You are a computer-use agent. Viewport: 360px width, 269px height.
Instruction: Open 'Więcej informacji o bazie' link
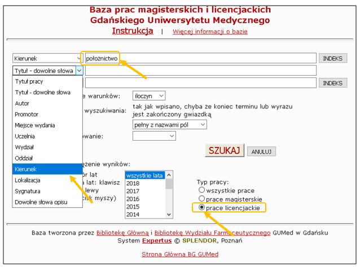tap(210, 32)
